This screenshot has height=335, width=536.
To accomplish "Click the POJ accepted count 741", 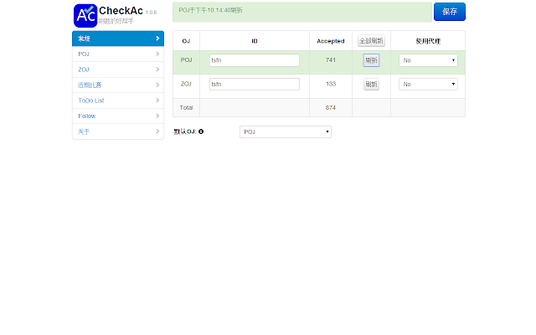I will [331, 59].
